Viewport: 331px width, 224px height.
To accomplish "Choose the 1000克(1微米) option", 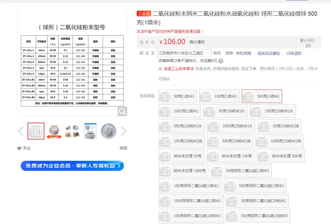I will 180,111.
